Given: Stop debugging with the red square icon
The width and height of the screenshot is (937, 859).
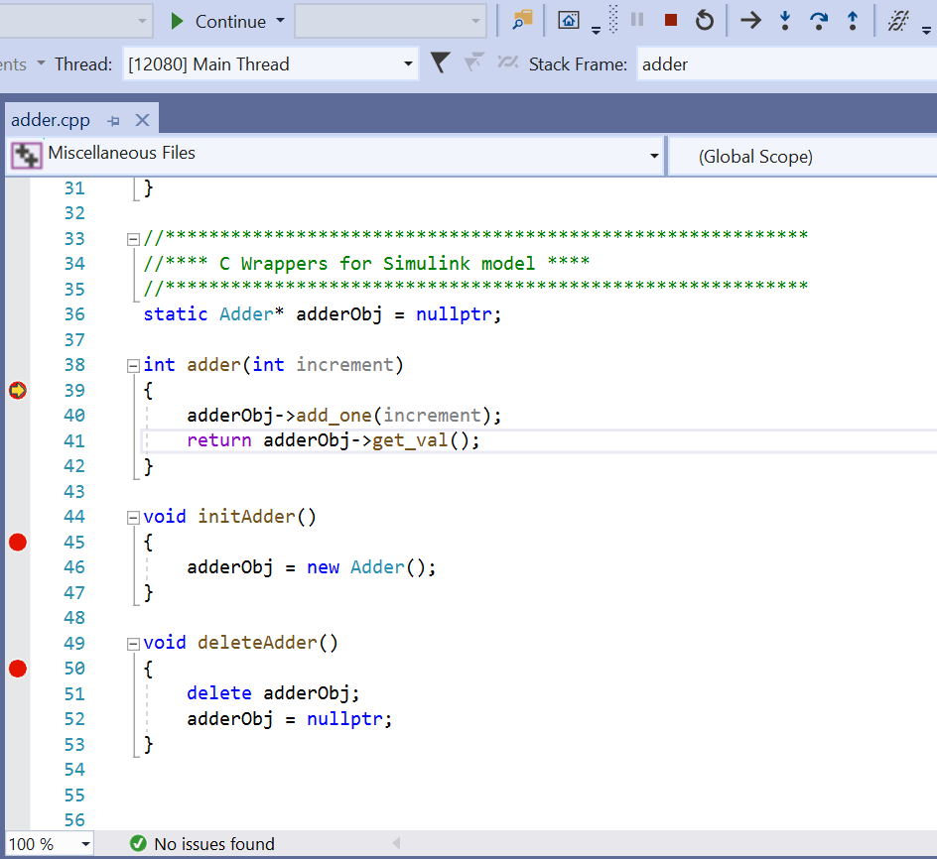Looking at the screenshot, I should [669, 21].
